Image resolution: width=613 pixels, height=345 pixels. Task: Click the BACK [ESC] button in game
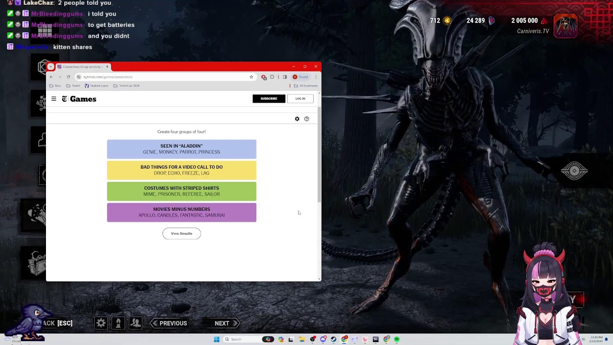tap(58, 323)
